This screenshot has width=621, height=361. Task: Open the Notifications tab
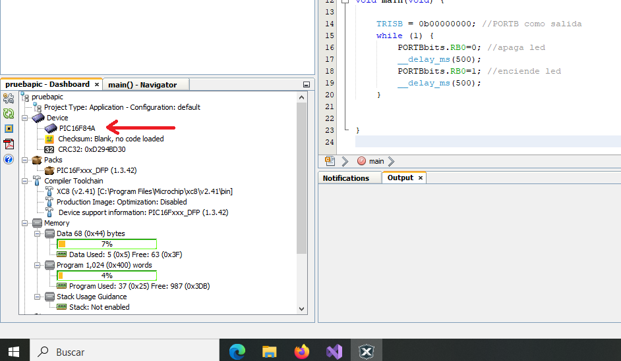[345, 178]
